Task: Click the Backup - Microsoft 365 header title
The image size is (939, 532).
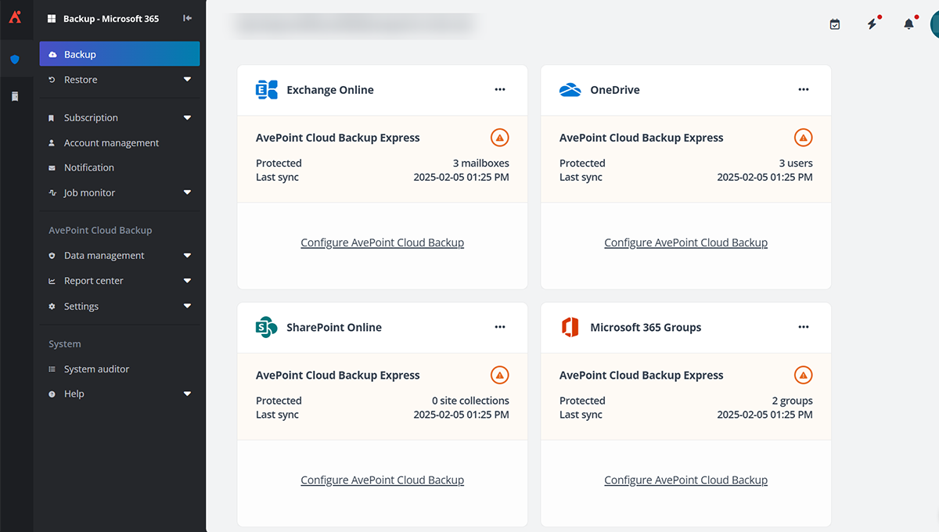Action: [111, 19]
